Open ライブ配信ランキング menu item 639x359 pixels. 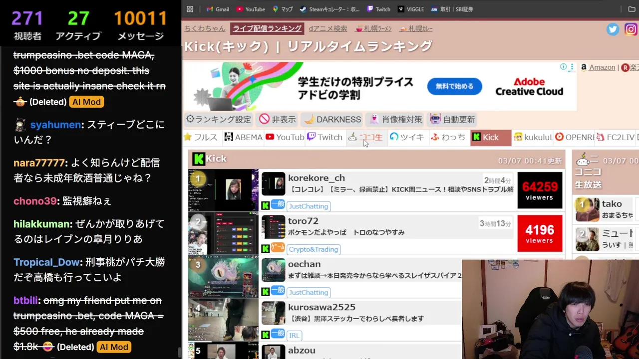(x=267, y=28)
